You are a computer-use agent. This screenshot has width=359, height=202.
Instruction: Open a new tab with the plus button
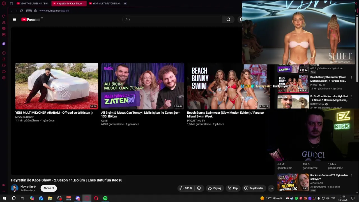tap(125, 3)
